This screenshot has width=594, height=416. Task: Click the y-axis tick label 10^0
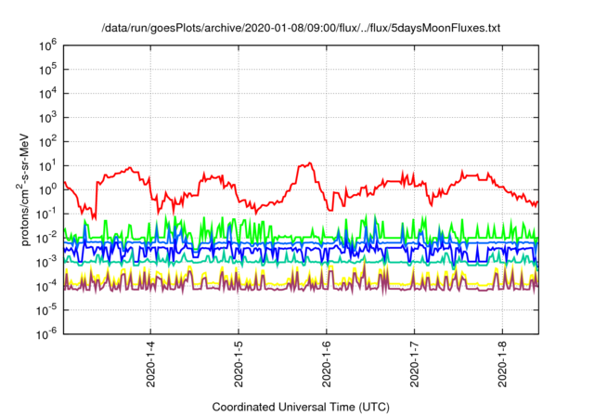click(x=47, y=189)
